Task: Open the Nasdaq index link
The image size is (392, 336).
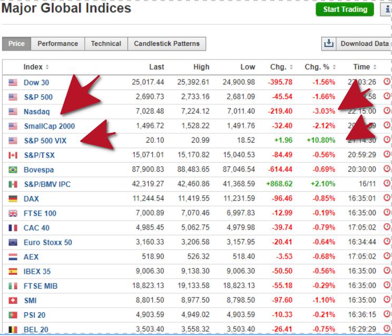Action: (36, 112)
